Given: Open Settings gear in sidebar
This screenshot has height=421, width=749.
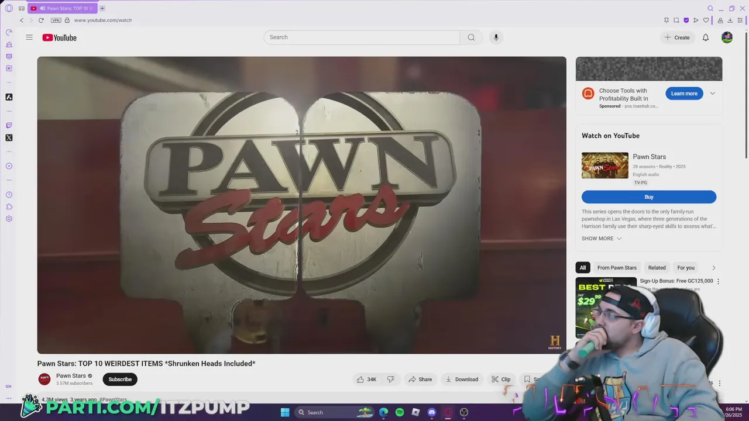Looking at the screenshot, I should click(x=9, y=219).
